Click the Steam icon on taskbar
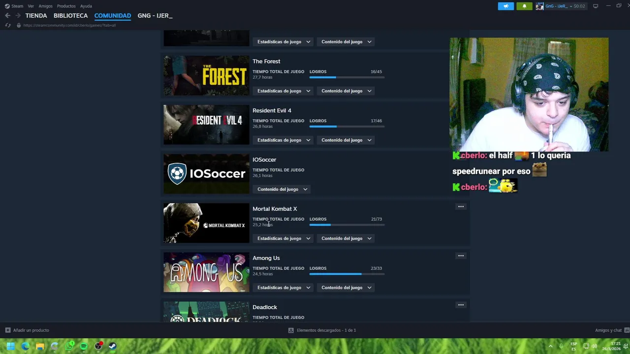Image resolution: width=630 pixels, height=354 pixels. (113, 346)
